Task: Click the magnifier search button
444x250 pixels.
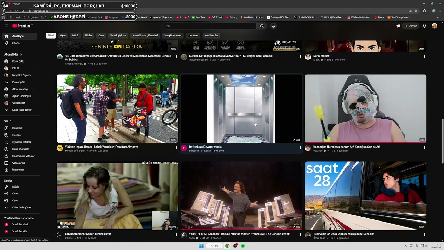Action: pos(262,26)
